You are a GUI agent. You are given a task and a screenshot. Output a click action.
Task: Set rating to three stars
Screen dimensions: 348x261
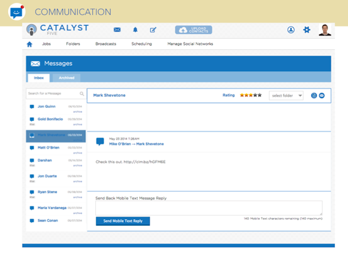tap(251, 95)
